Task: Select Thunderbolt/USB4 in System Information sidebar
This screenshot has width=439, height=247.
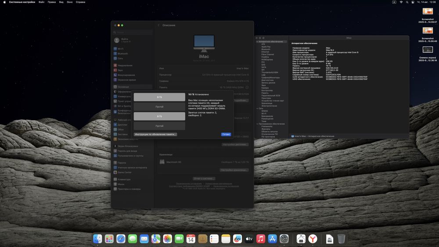Action: [x=270, y=72]
